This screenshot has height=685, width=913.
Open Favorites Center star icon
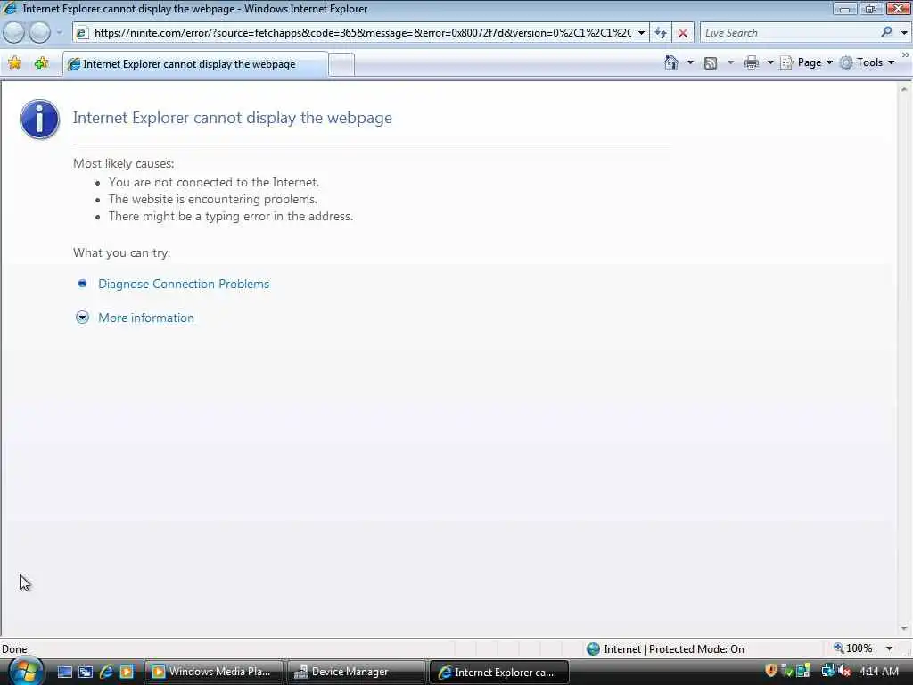[x=15, y=63]
